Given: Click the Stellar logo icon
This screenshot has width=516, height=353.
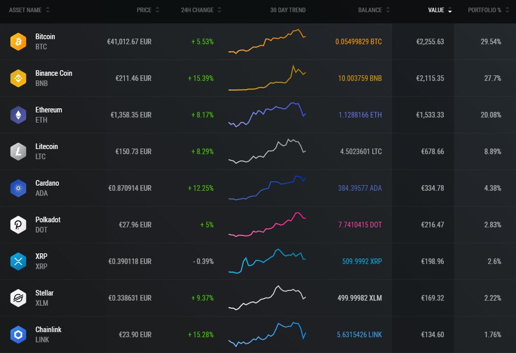Looking at the screenshot, I should tap(18, 298).
